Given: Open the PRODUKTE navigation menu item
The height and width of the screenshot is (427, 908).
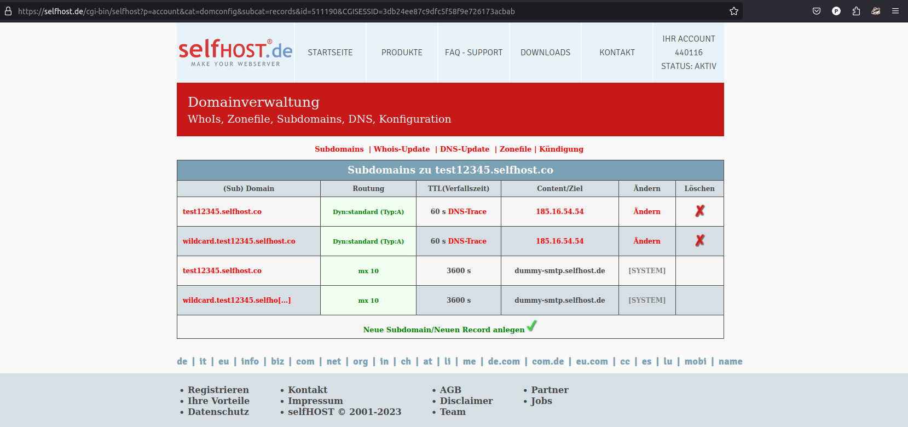Looking at the screenshot, I should 402,53.
